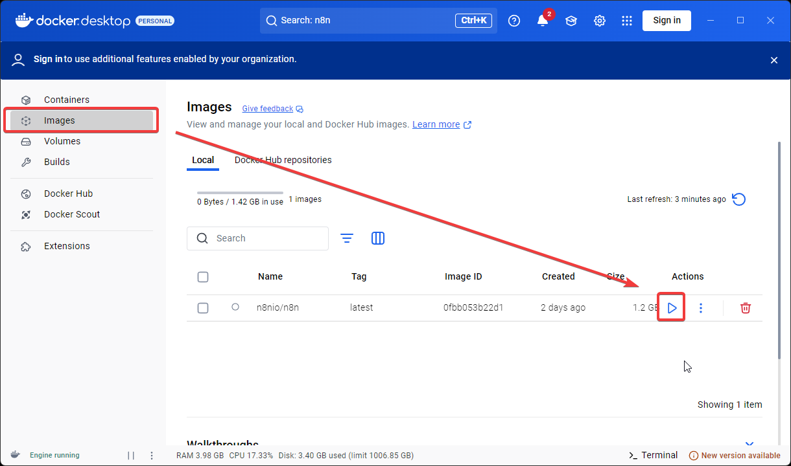Image resolution: width=791 pixels, height=466 pixels.
Task: Open the Learning center graduation cap icon
Action: tap(571, 21)
